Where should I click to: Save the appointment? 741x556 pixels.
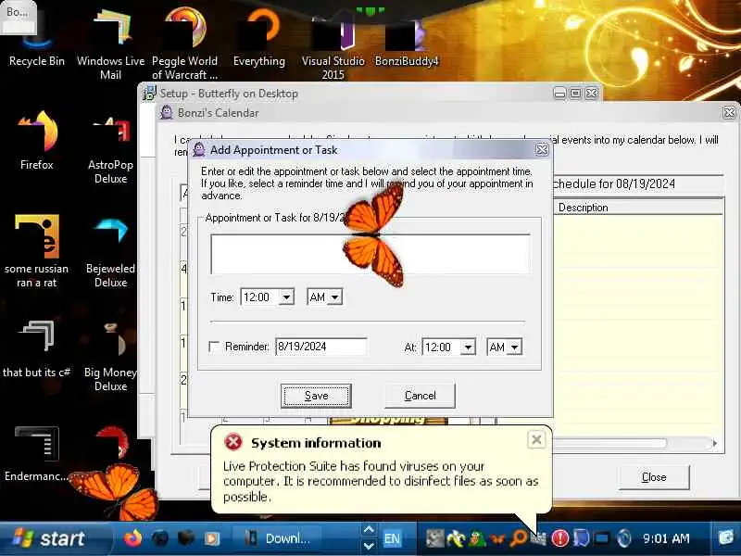[x=316, y=396]
